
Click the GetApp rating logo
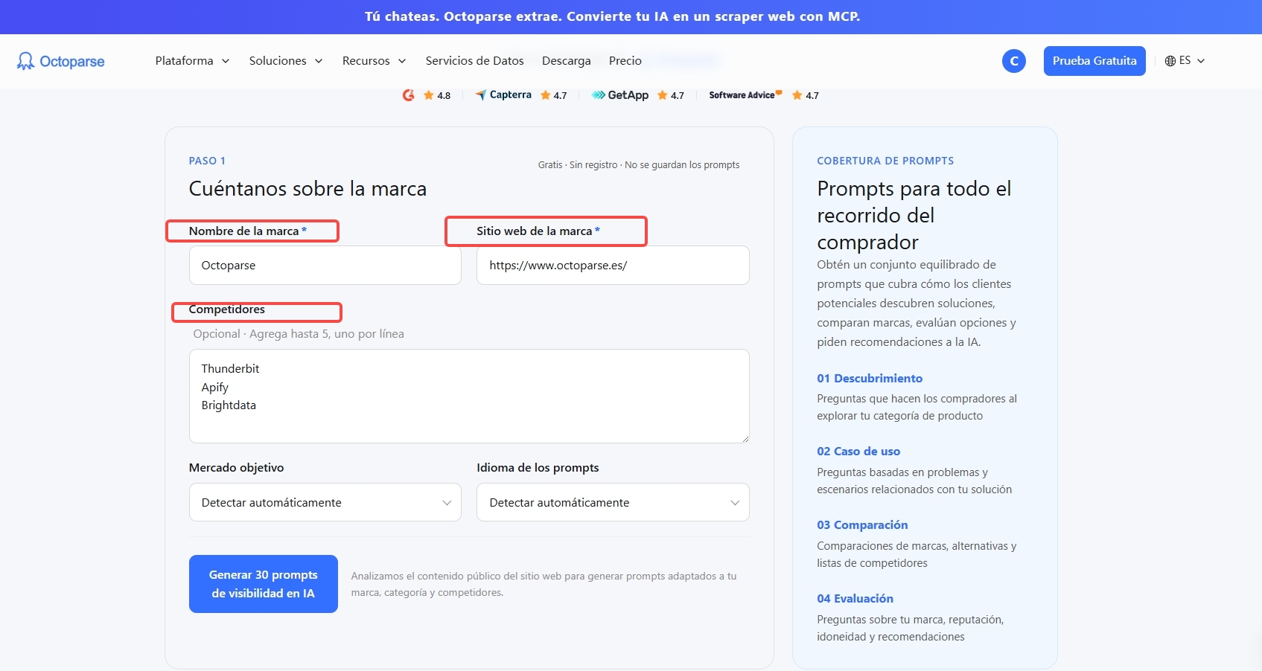(619, 95)
